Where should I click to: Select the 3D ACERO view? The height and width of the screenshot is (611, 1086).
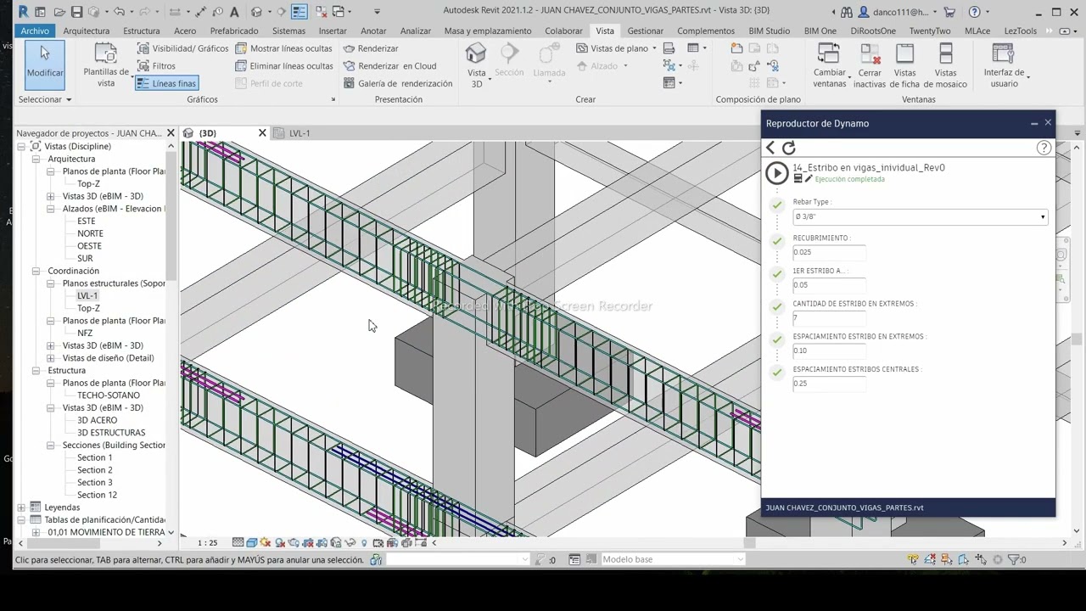coord(98,420)
